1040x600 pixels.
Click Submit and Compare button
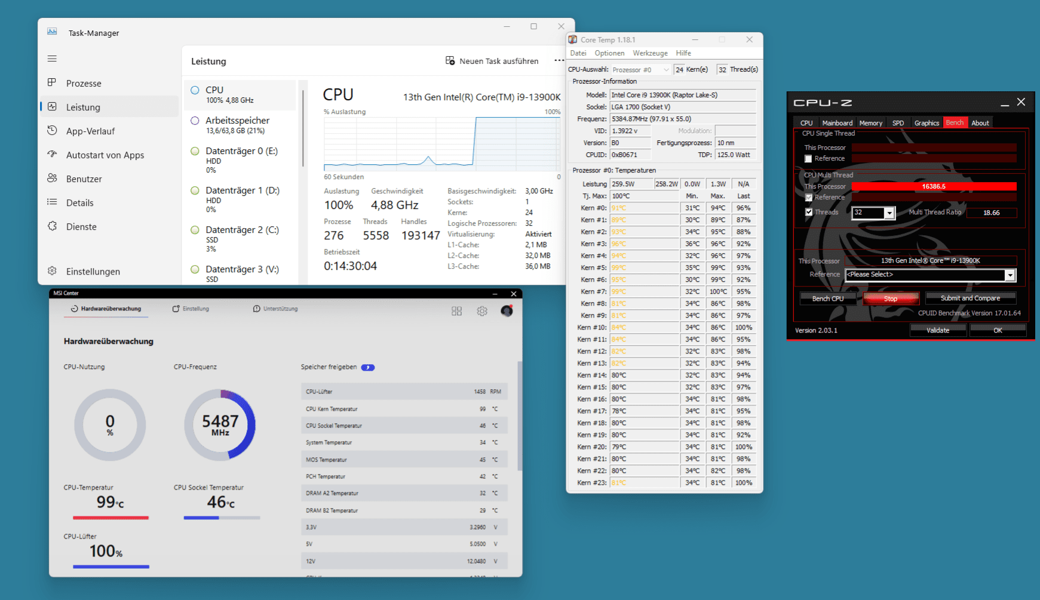point(970,298)
